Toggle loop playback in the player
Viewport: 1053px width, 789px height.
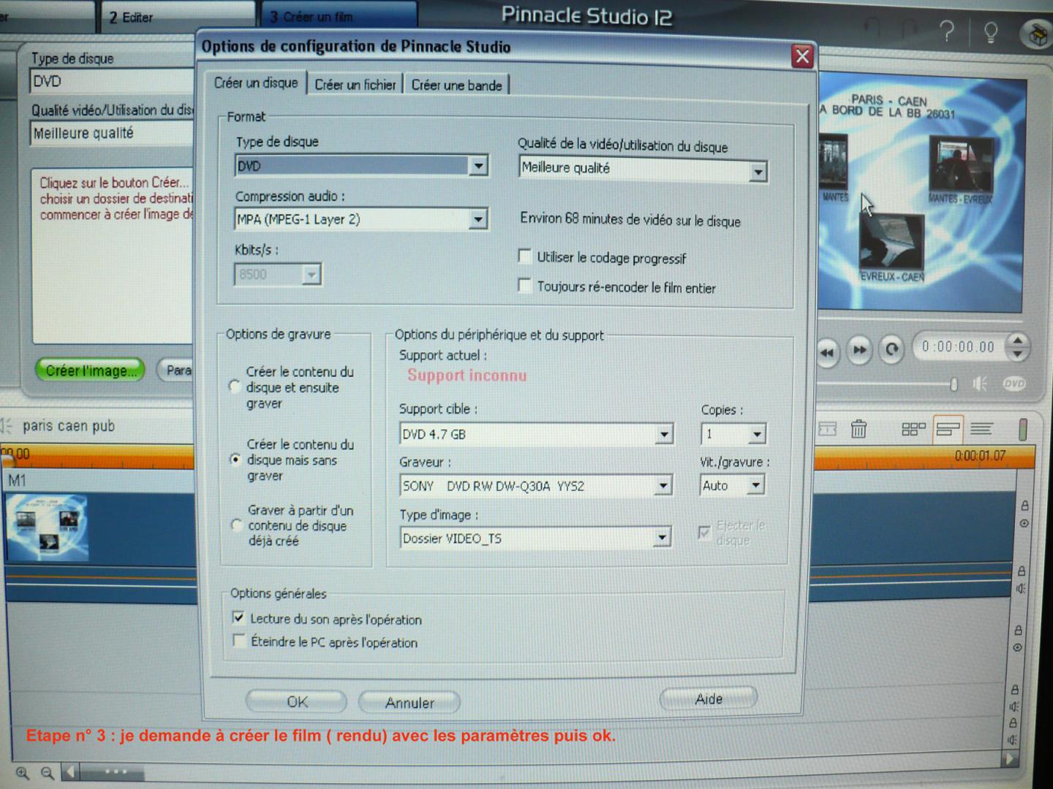891,349
